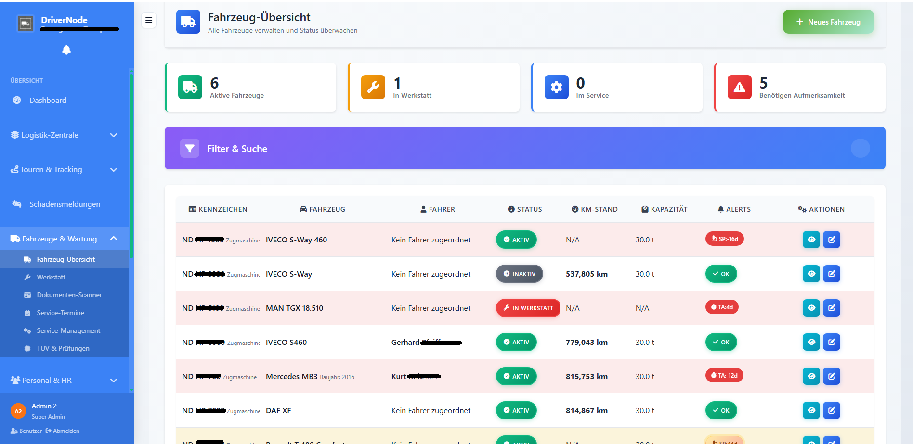This screenshot has height=444, width=913.
Task: Toggle the hamburger sidebar menu button
Action: 149,20
